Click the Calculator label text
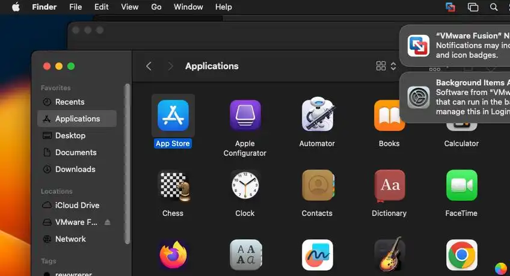510x276 pixels. pyautogui.click(x=461, y=143)
